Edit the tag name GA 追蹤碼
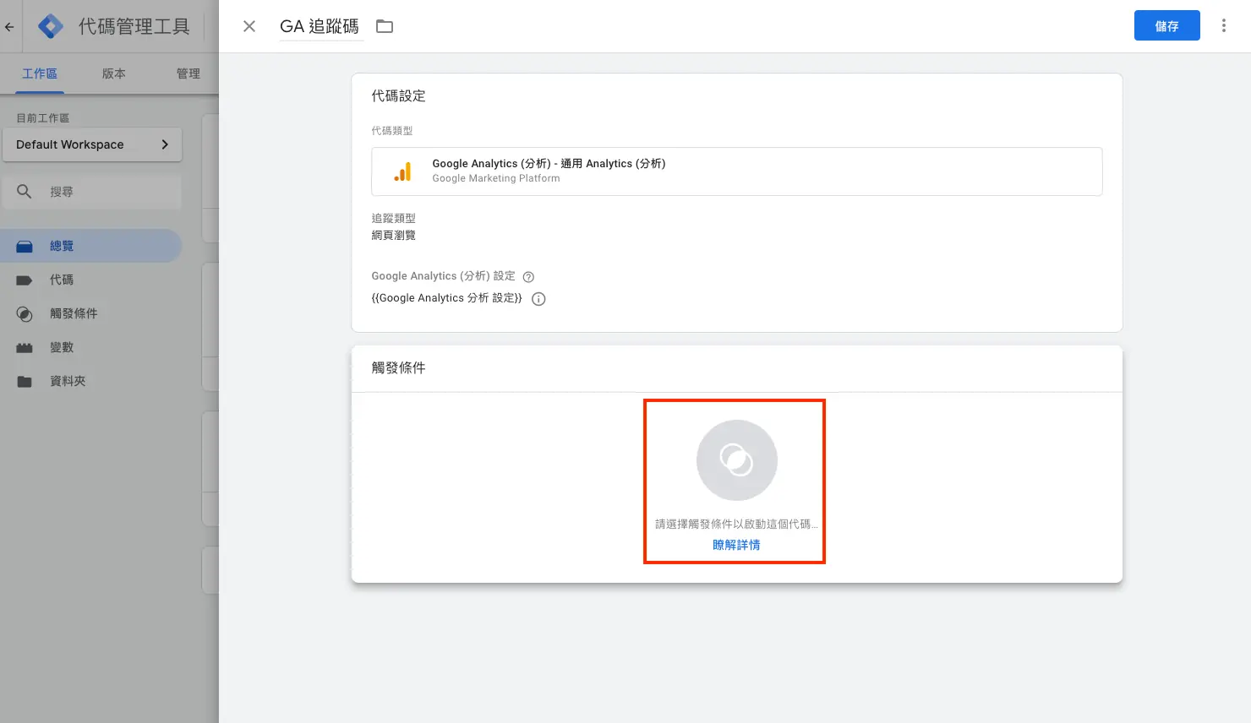The height and width of the screenshot is (723, 1251). coord(320,26)
